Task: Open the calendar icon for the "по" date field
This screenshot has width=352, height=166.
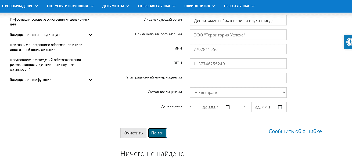Action: [x=280, y=107]
